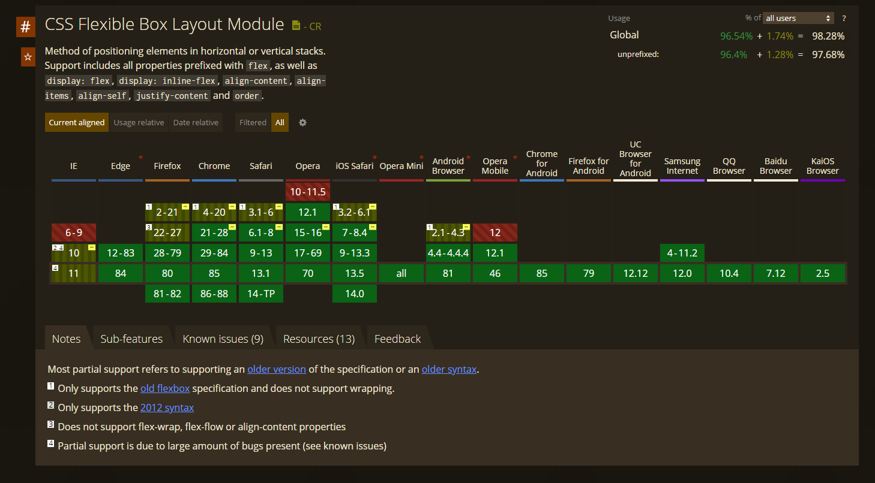Screen dimensions: 875x483
Task: Open the all users usage dropdown
Action: 799,19
